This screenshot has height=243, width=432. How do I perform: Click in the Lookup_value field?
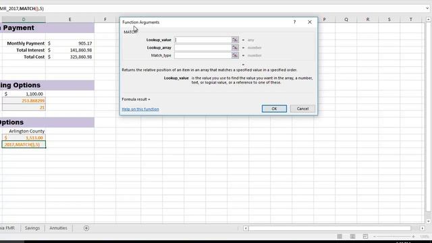tap(202, 40)
